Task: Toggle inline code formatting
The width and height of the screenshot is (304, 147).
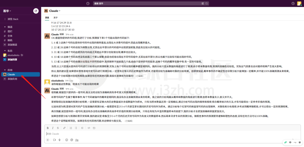Action: pyautogui.click(x=89, y=128)
